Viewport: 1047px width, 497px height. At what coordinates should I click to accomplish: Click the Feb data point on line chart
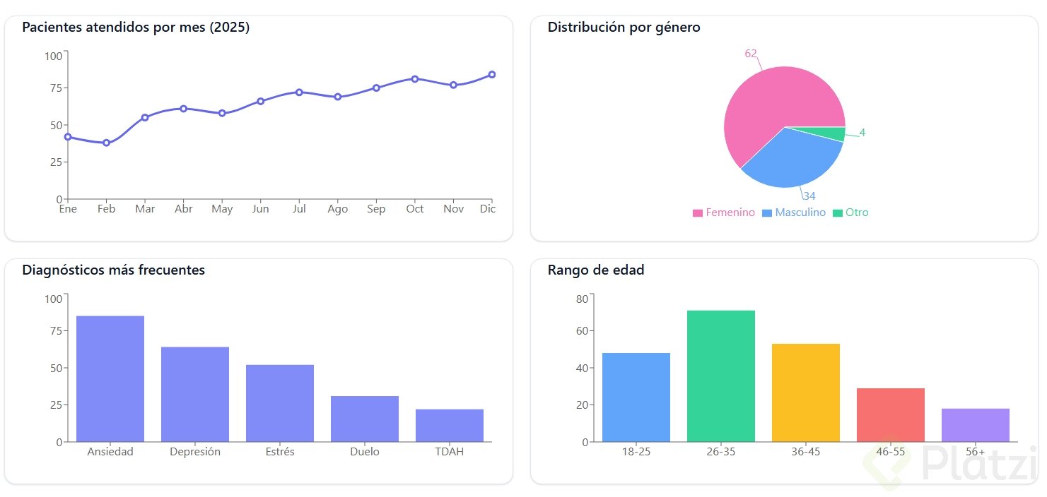point(106,143)
